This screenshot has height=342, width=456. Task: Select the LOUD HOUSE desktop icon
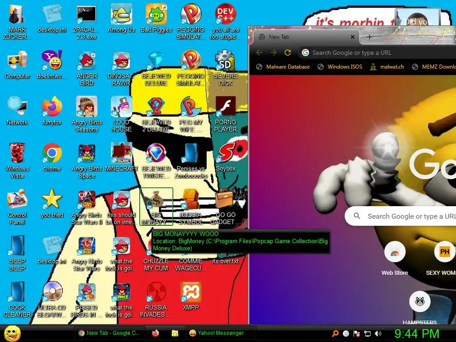(121, 114)
